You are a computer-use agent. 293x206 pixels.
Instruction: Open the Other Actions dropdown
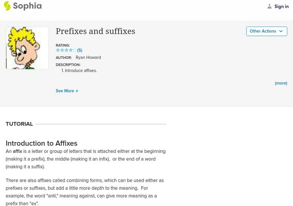click(266, 31)
